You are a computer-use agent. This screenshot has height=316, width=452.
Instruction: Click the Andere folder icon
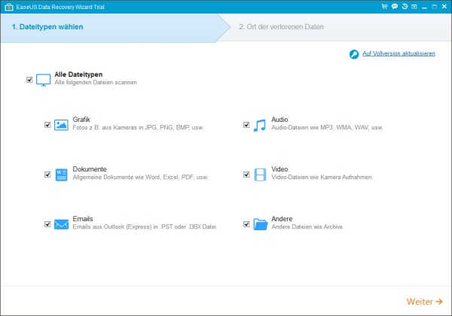pos(261,224)
